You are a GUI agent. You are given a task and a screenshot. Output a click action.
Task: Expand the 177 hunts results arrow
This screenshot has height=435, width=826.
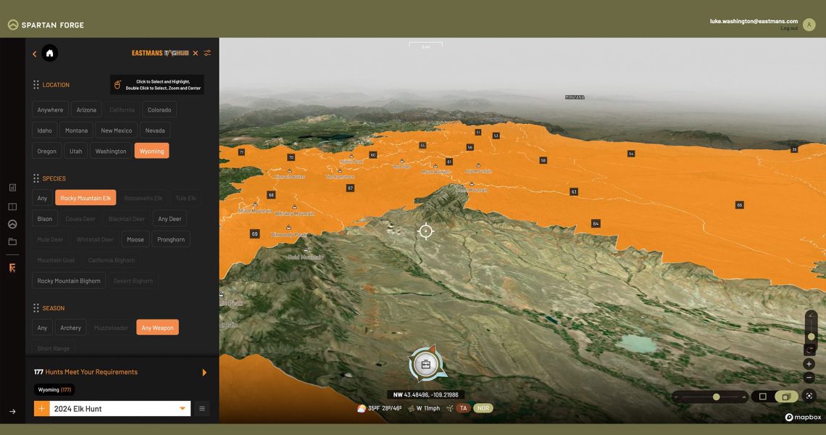click(204, 373)
